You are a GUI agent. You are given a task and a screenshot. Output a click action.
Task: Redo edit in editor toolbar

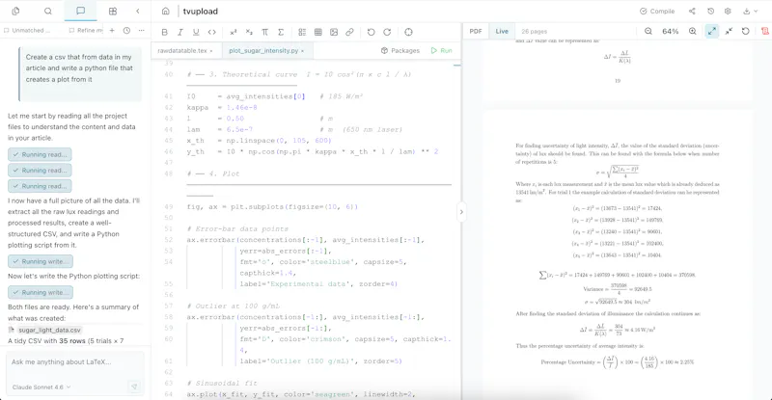pos(387,32)
